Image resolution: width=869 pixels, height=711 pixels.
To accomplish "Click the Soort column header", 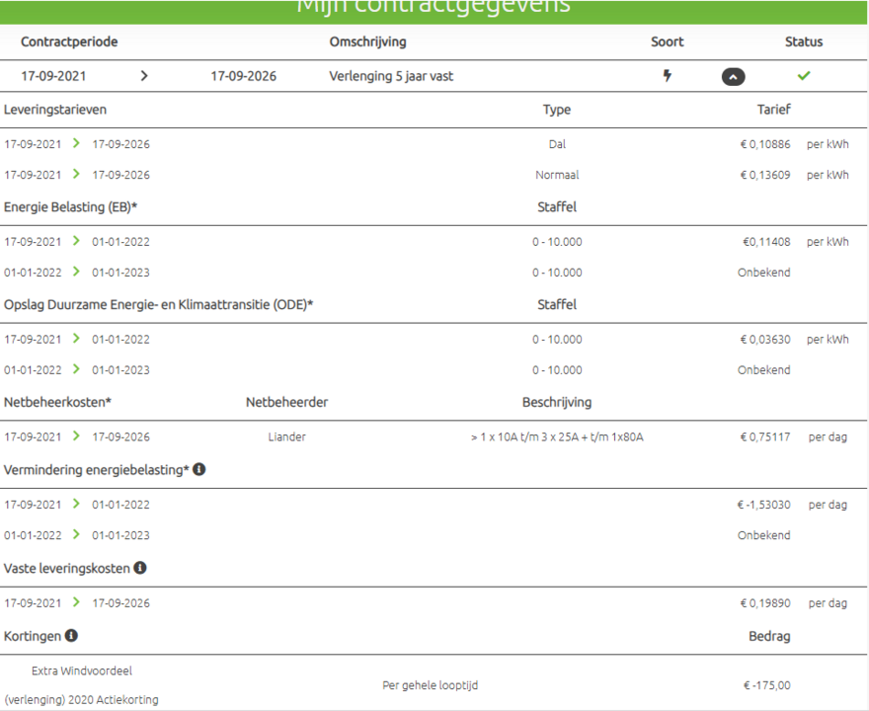I will pos(667,42).
